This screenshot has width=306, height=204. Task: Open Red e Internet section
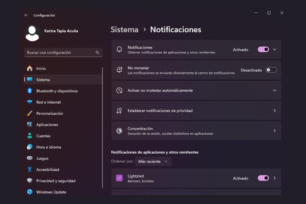pyautogui.click(x=48, y=102)
